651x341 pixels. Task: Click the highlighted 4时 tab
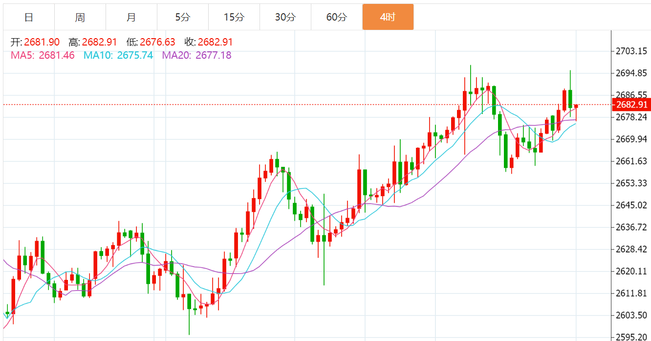coord(388,17)
